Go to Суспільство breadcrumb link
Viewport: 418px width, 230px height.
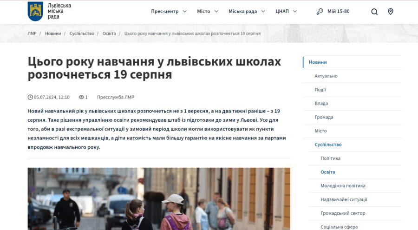coord(82,33)
